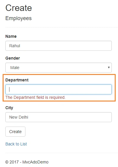The width and height of the screenshot is (118, 167).
Task: Follow the Back to List link
Action: pos(16,144)
